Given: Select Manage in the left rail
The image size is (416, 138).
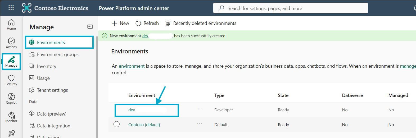Looking at the screenshot, I should [x=11, y=62].
